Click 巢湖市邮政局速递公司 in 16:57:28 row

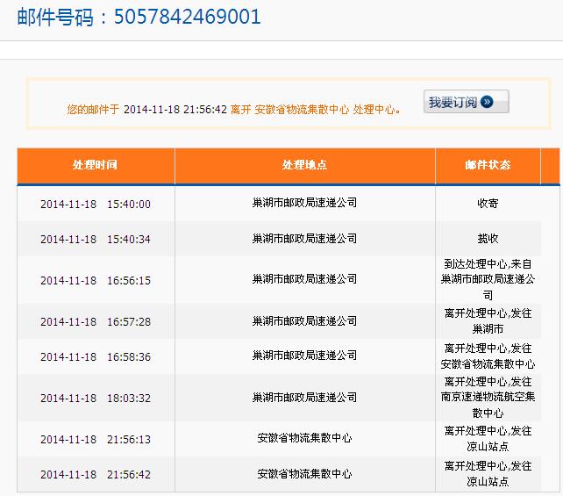(304, 320)
